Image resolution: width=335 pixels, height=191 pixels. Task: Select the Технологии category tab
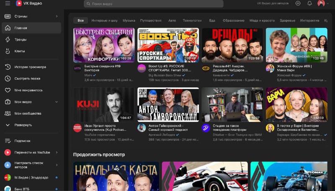coord(192,20)
